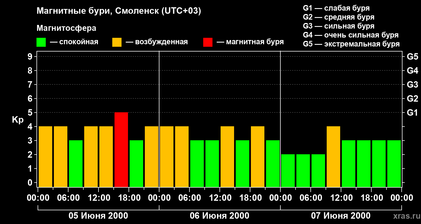Click the Магнитосфера heading
Screen dimensions: 421x224
point(67,28)
